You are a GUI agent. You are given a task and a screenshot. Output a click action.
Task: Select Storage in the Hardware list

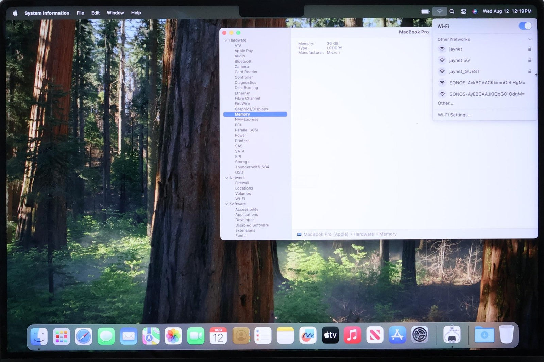(242, 162)
